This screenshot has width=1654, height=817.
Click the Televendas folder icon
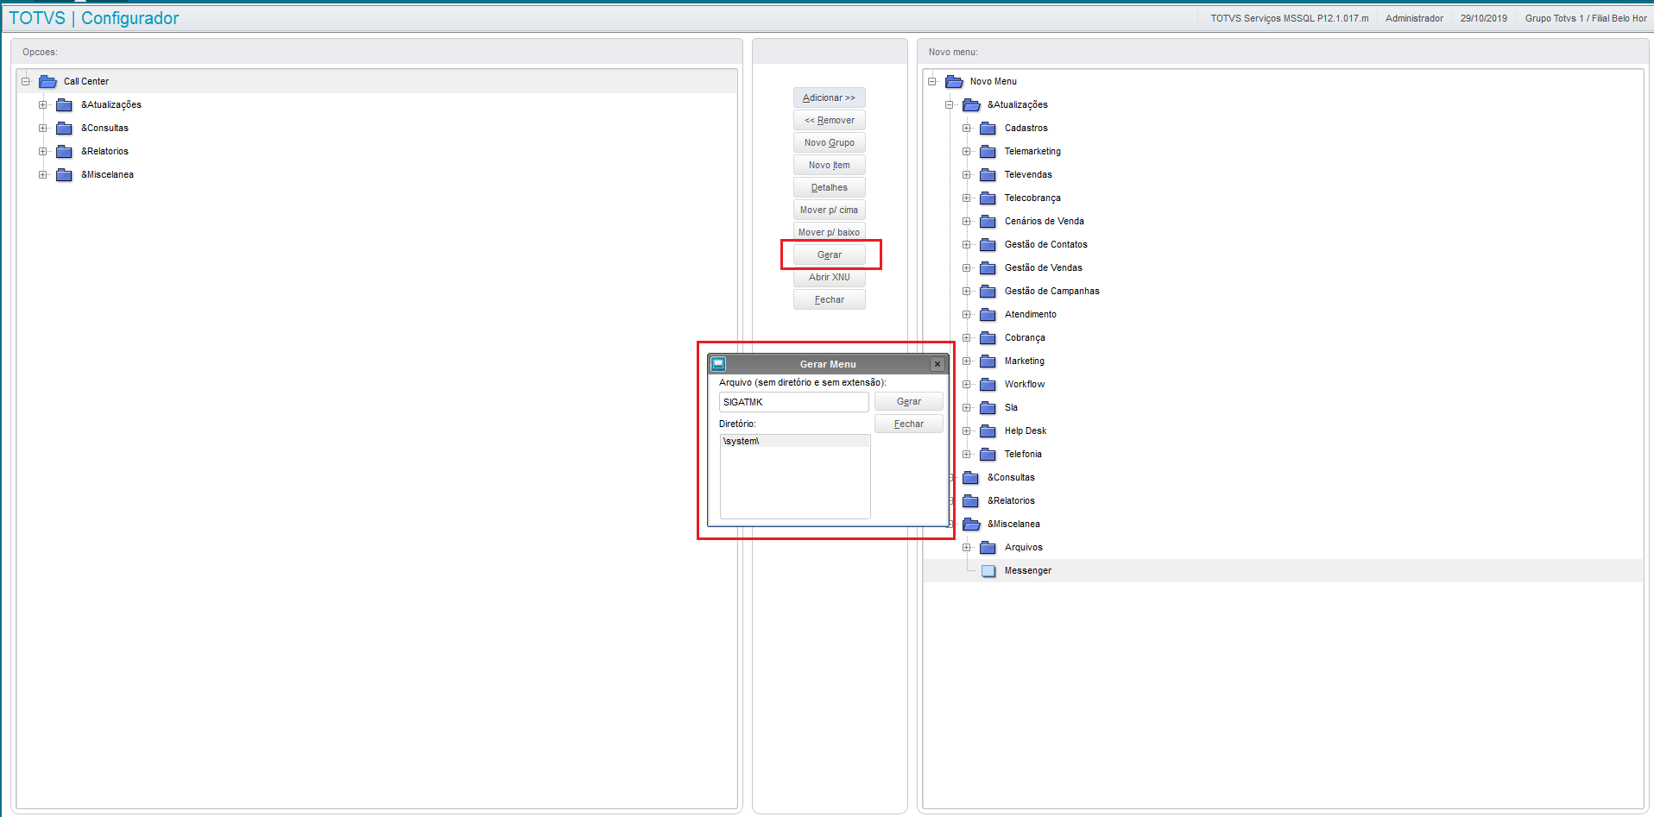click(x=988, y=174)
